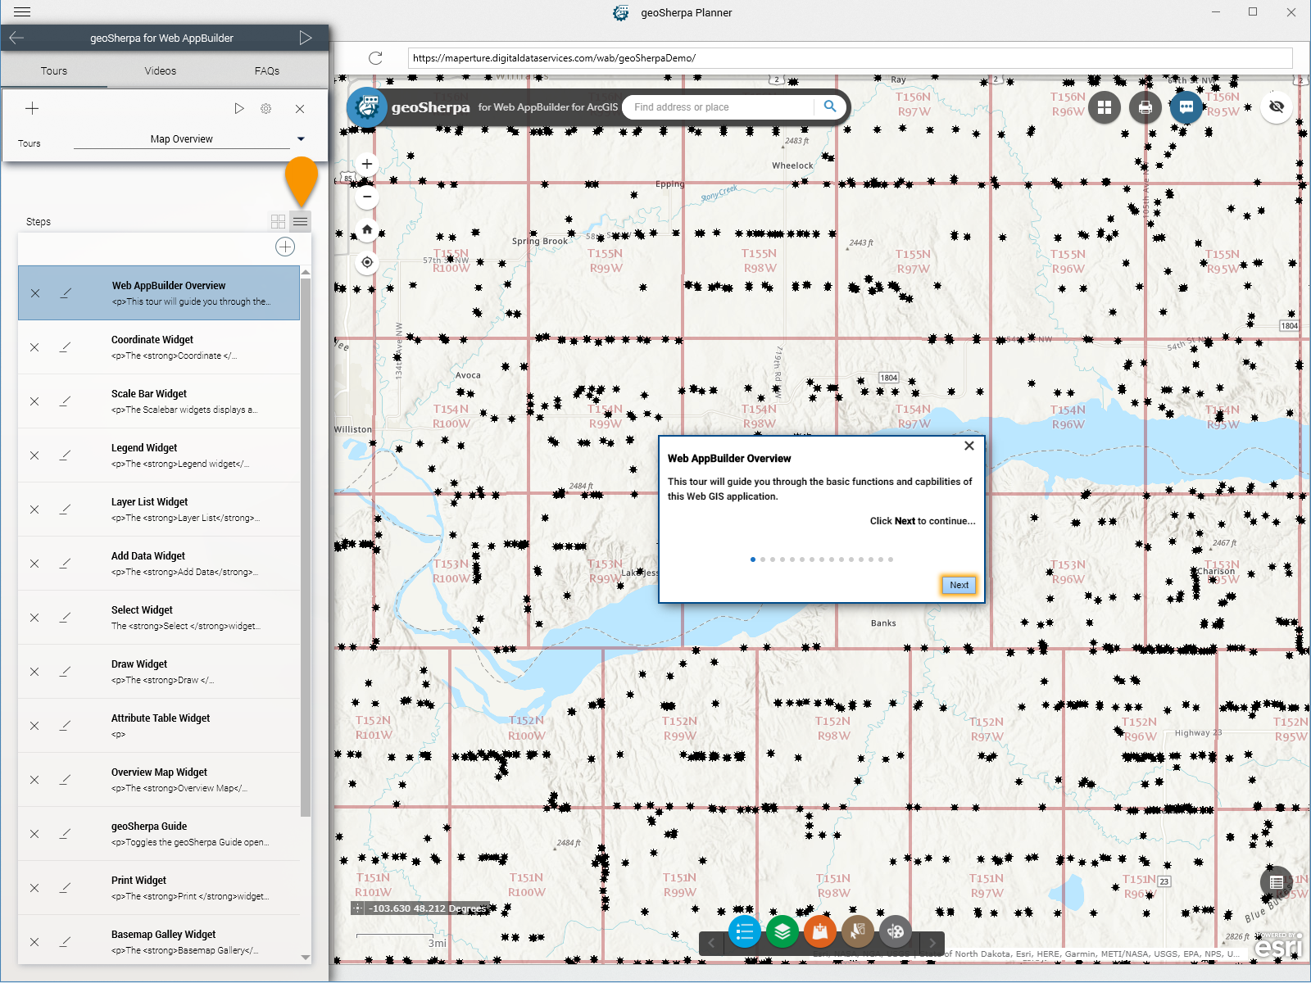Search with the magnifier icon
This screenshot has width=1311, height=983.
click(x=830, y=106)
